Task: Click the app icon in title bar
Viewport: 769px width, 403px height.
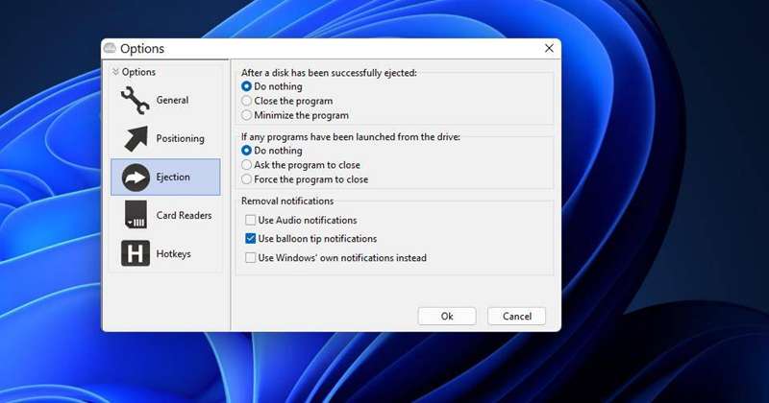Action: click(x=110, y=49)
